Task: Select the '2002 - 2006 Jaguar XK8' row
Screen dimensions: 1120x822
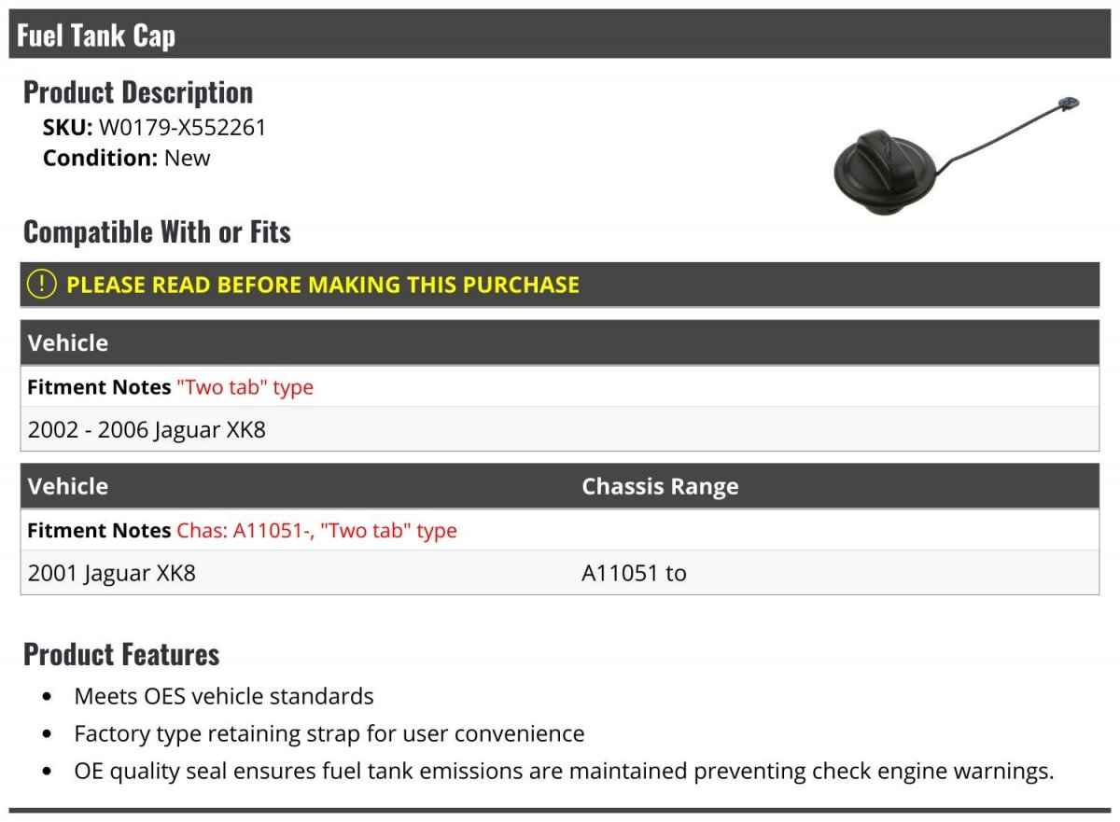Action: click(560, 430)
